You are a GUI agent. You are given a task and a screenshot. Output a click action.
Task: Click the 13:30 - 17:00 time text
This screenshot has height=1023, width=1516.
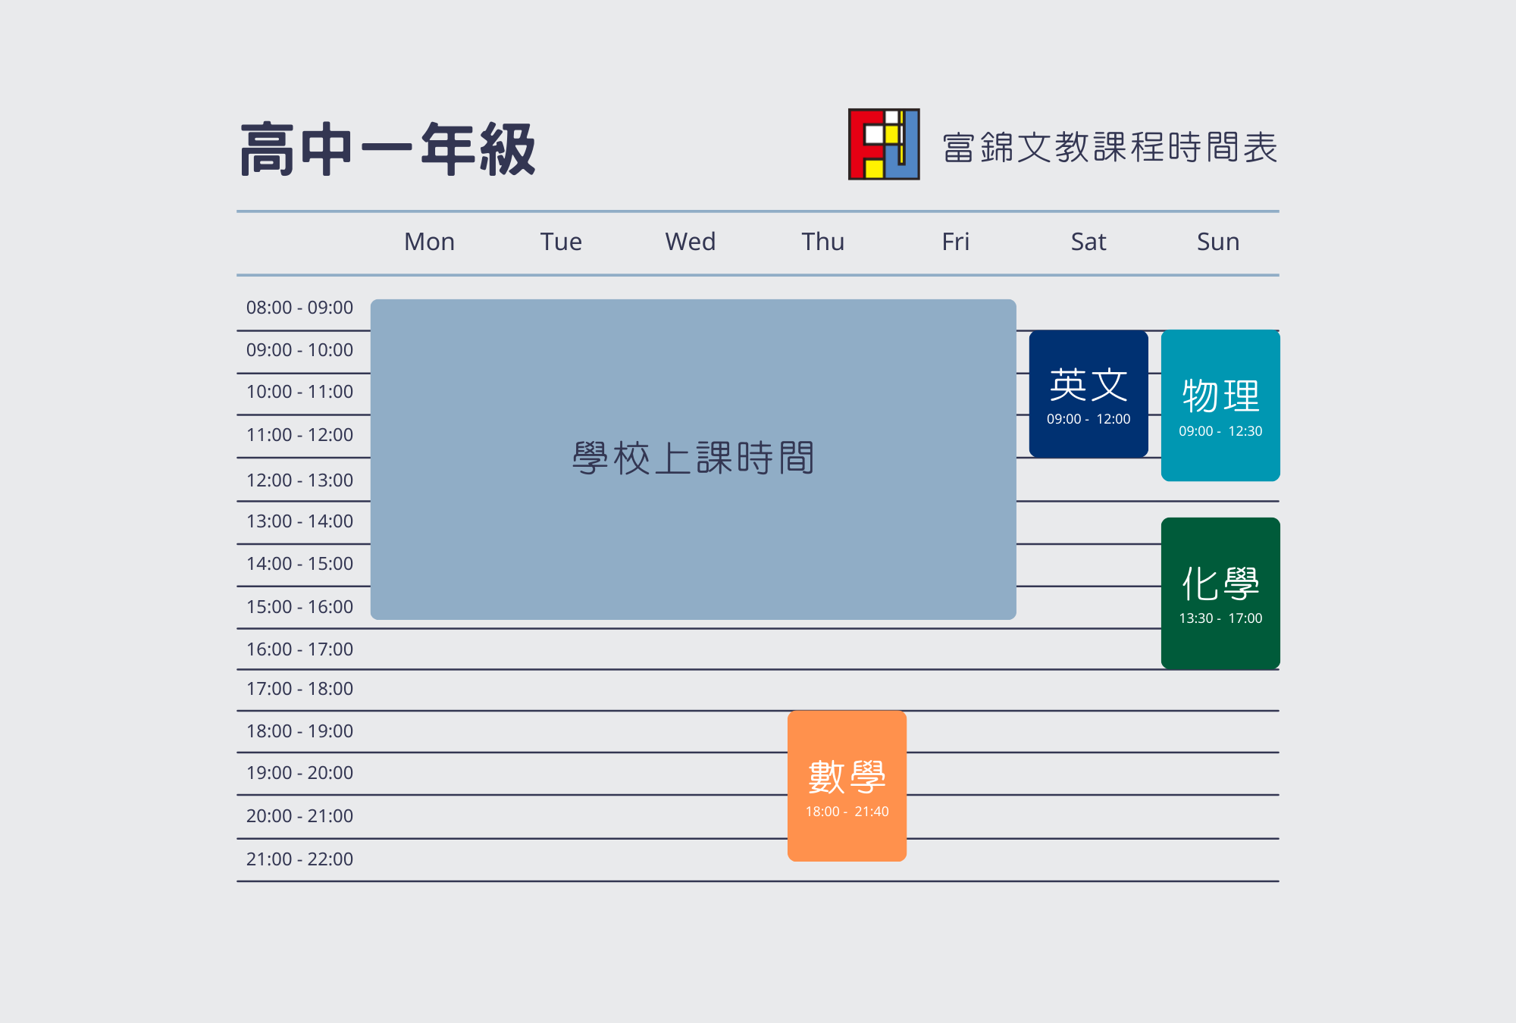pos(1220,618)
